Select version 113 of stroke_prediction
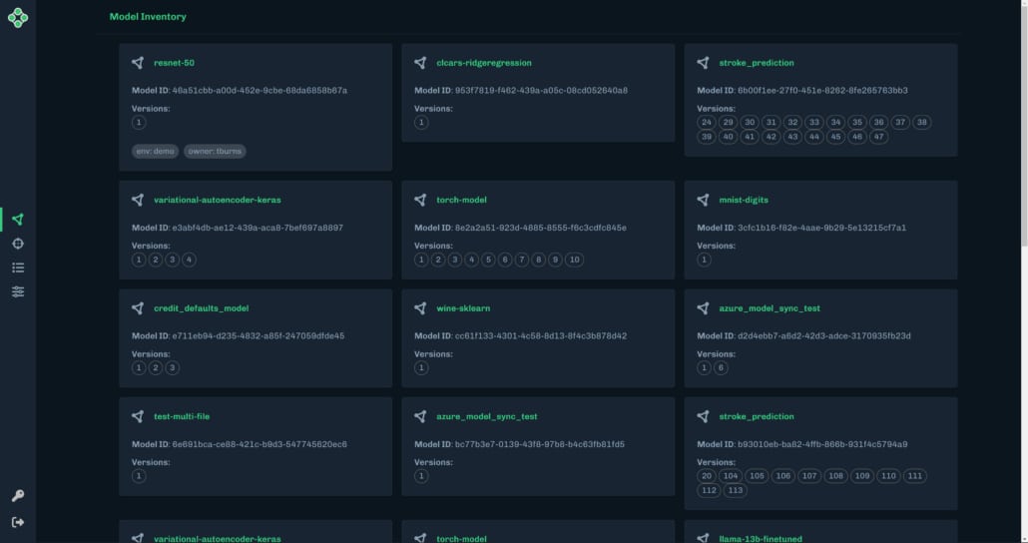 [735, 490]
